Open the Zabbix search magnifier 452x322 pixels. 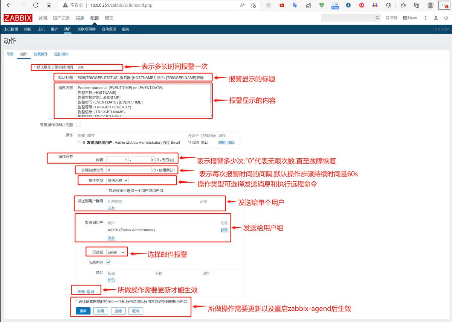[x=377, y=17]
